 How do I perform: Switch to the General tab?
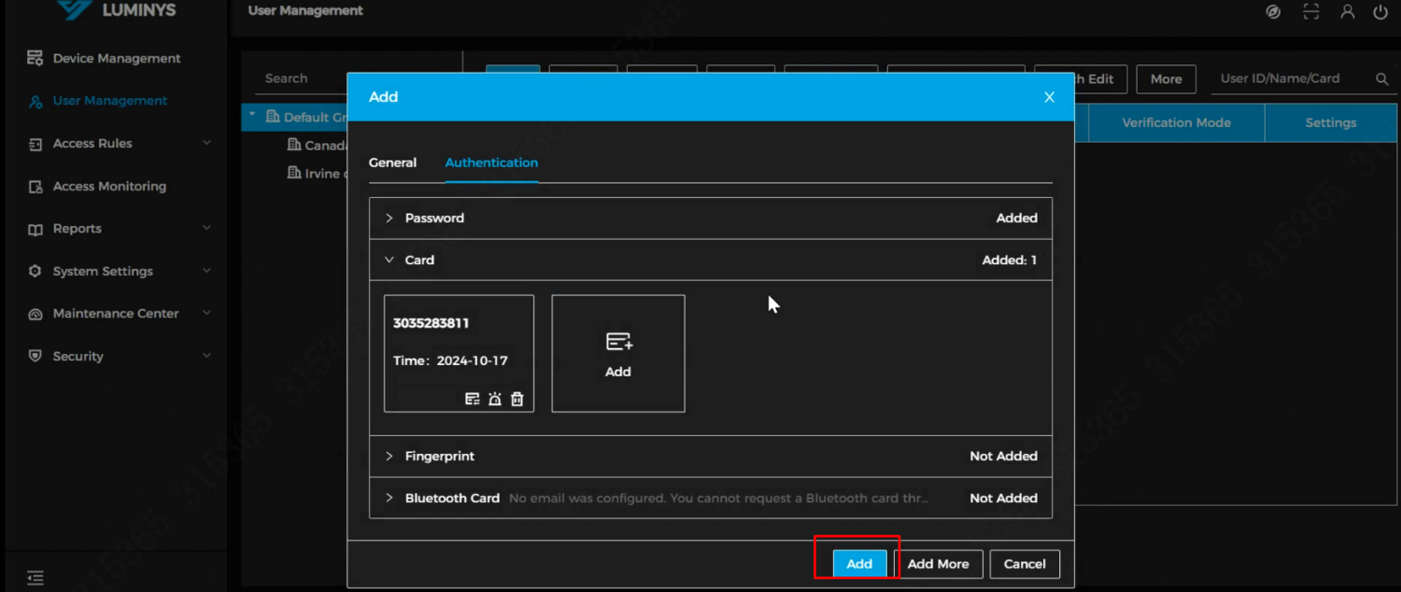click(x=392, y=162)
